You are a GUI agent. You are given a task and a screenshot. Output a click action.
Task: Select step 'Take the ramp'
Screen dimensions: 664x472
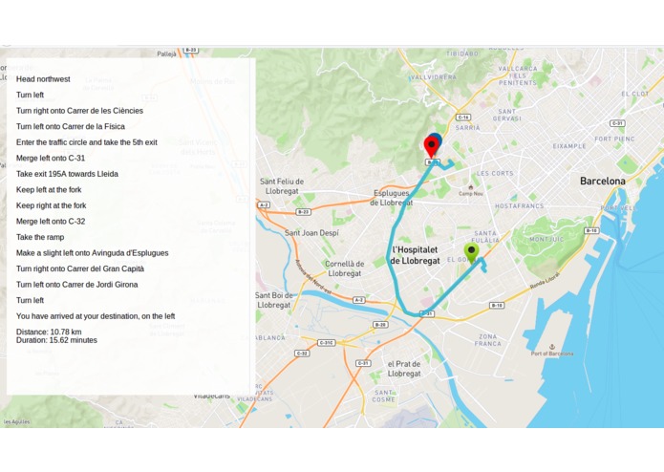[40, 237]
